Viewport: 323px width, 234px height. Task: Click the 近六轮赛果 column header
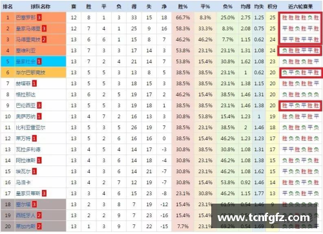pyautogui.click(x=300, y=6)
